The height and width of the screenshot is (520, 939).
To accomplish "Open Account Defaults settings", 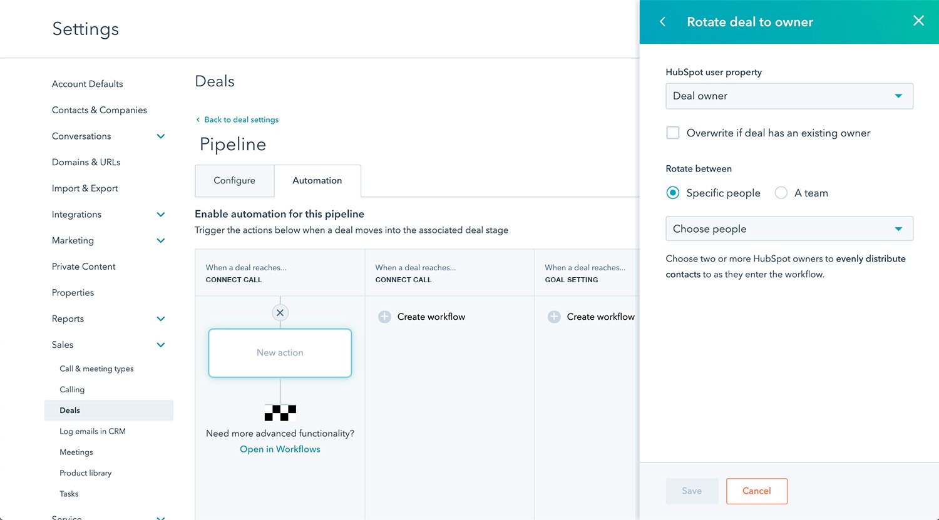I will tap(87, 84).
